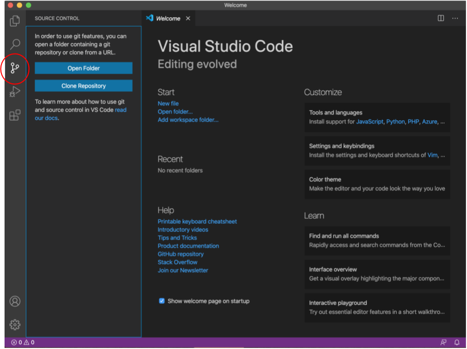
Task: Open the Interactive playground card
Action: [377, 308]
